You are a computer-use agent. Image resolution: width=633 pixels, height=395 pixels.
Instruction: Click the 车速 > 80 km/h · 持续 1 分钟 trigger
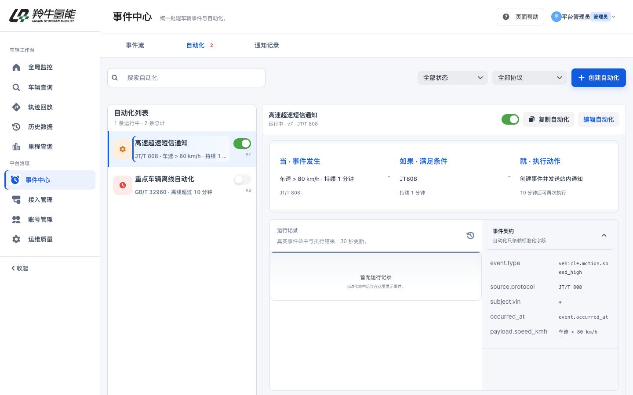coord(316,179)
